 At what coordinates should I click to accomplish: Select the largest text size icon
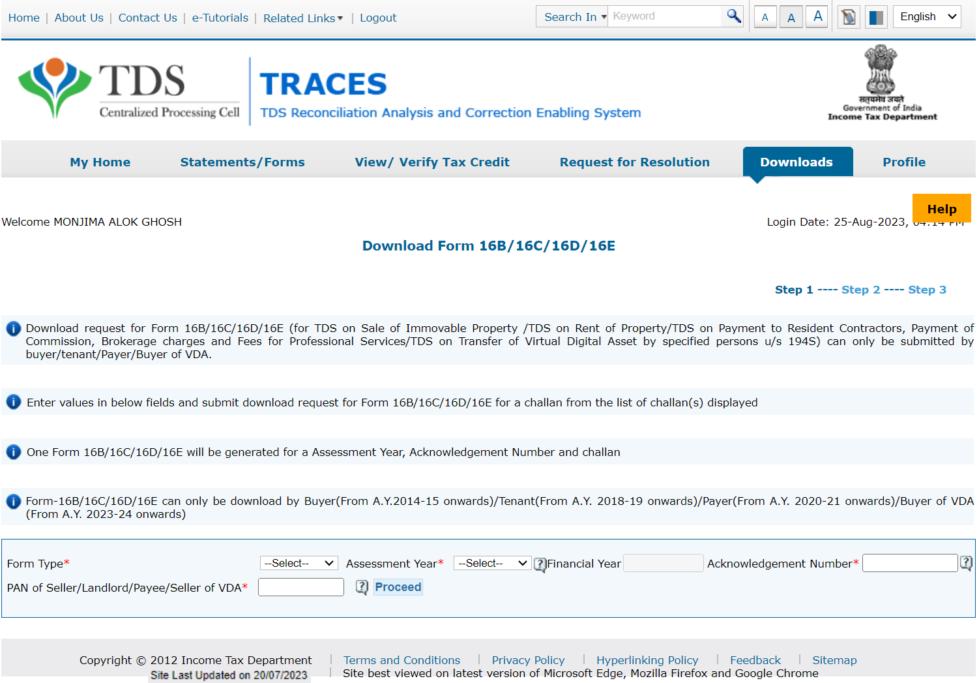point(817,16)
